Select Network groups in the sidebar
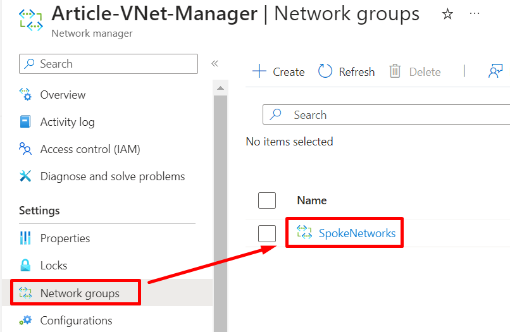The height and width of the screenshot is (332, 510). click(80, 293)
